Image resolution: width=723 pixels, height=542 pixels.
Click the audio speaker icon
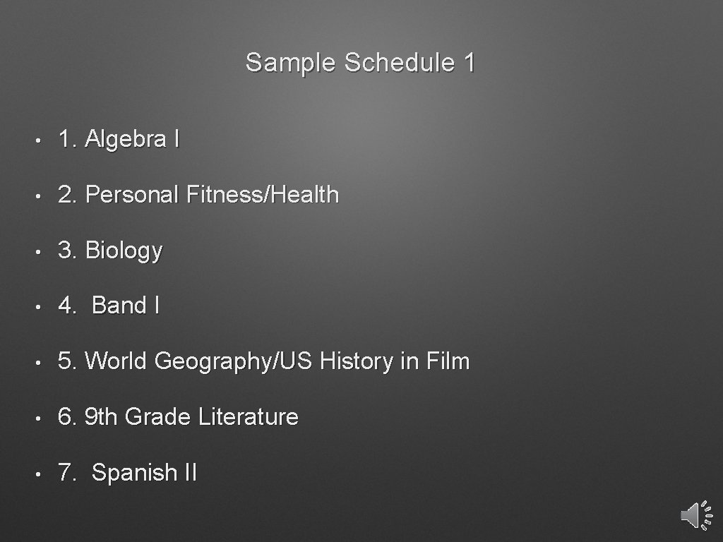coord(697,515)
